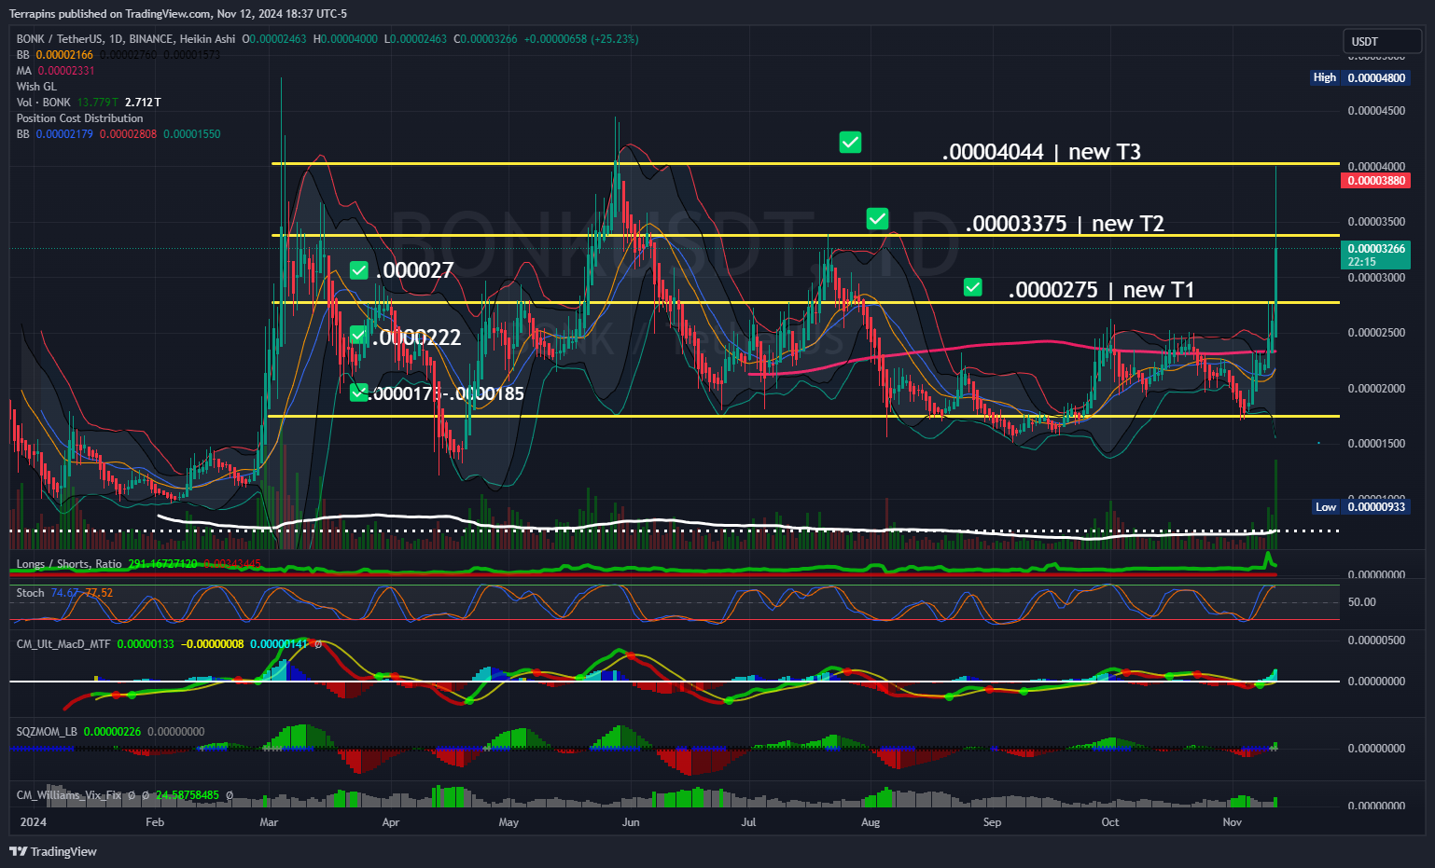Click 0.00002500 on the price axis
Image resolution: width=1435 pixels, height=868 pixels.
point(1376,333)
